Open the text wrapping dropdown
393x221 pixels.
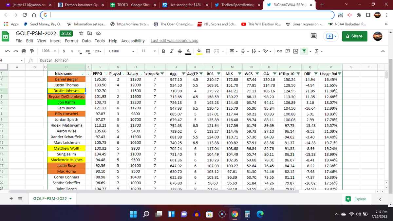[x=255, y=51]
